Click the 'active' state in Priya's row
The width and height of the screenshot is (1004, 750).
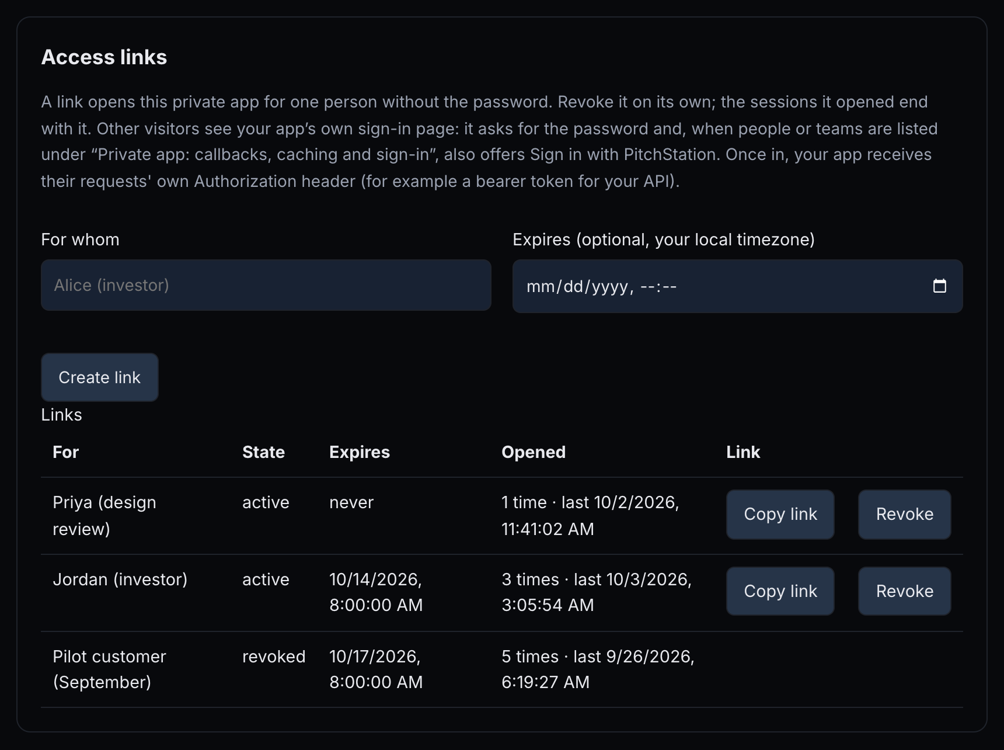[x=266, y=502]
